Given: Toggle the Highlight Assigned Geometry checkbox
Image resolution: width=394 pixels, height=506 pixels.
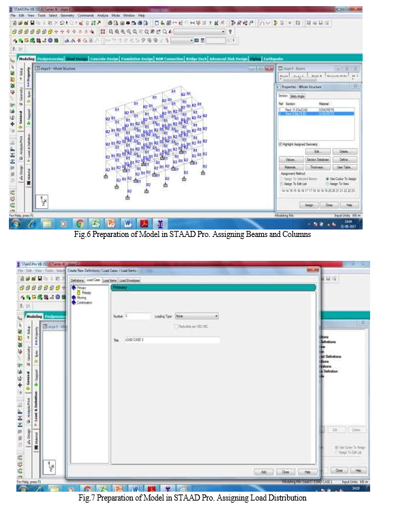Looking at the screenshot, I should [280, 144].
